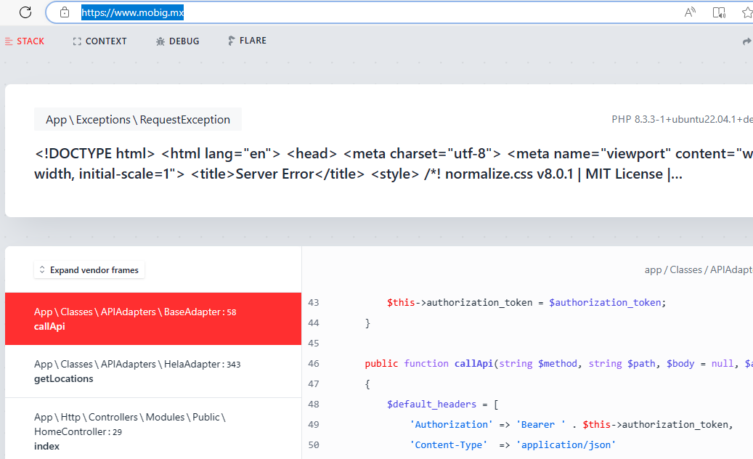Select the HelaAdapter getLocations frame
This screenshot has height=459, width=753.
click(153, 371)
